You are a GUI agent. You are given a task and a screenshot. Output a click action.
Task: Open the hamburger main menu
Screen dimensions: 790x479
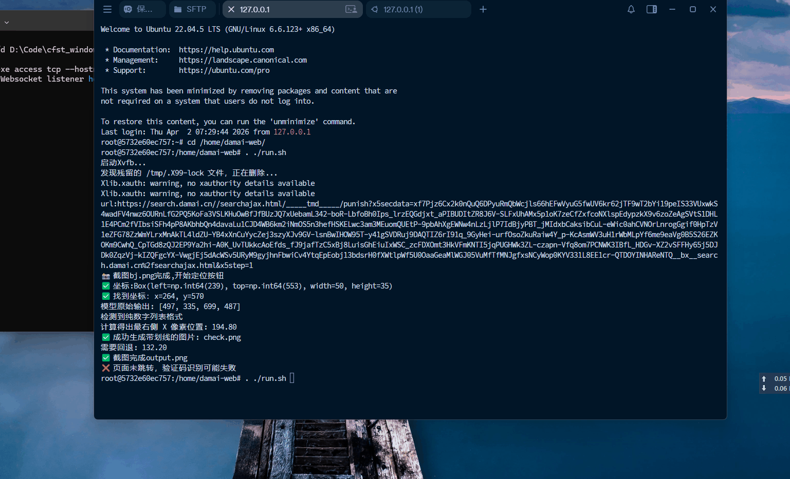tap(107, 9)
